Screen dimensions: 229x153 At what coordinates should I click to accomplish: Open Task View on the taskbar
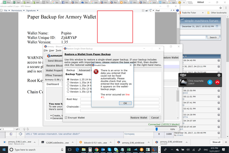70,150
